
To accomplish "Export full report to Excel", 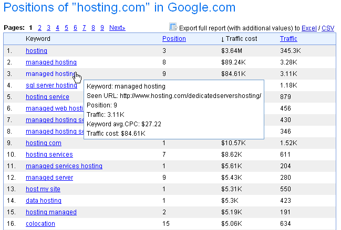I will click(x=309, y=28).
